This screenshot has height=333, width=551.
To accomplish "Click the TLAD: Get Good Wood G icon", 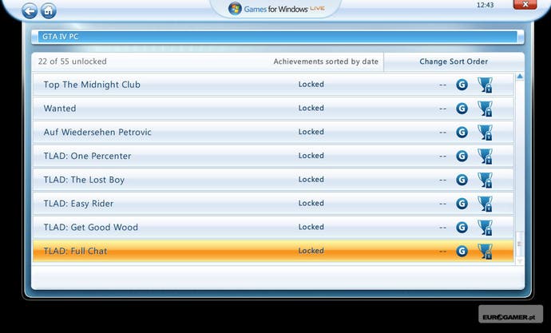I will coord(462,228).
